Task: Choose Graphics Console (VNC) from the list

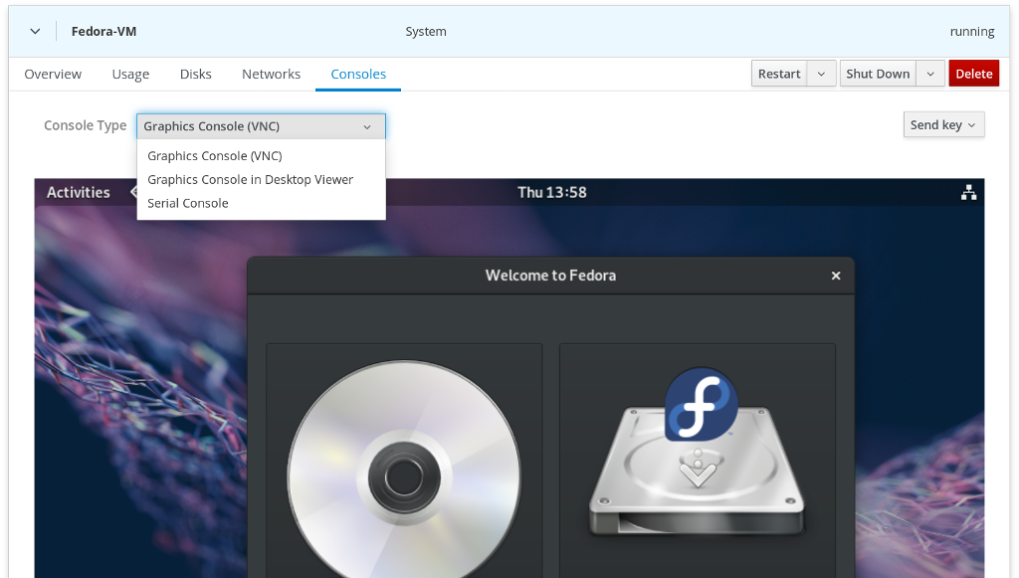Action: [261, 156]
